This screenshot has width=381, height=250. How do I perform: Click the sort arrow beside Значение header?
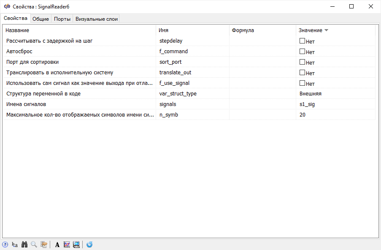[326, 30]
